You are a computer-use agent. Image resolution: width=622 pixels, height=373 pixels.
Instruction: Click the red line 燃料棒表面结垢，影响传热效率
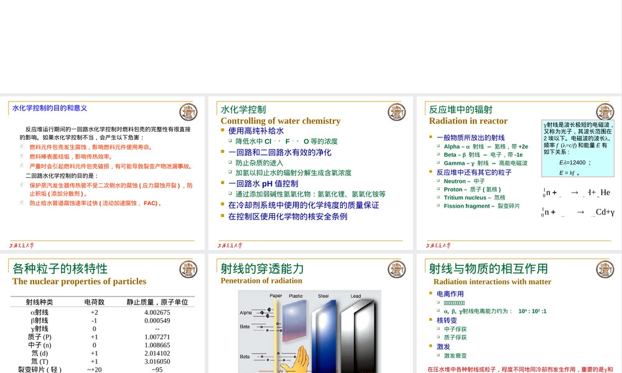click(71, 157)
